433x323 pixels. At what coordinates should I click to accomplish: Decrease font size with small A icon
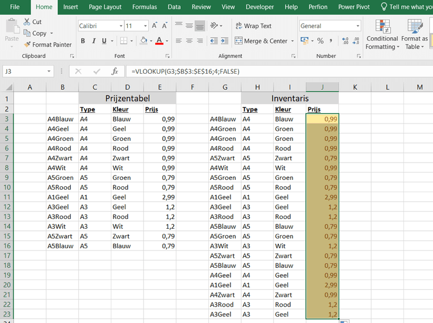[165, 25]
